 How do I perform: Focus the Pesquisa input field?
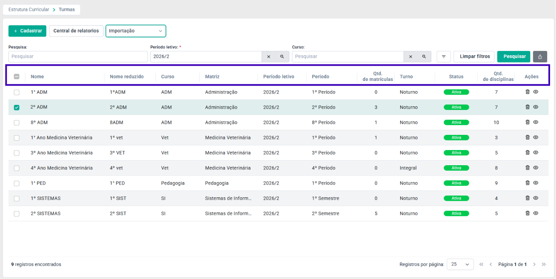tap(78, 56)
